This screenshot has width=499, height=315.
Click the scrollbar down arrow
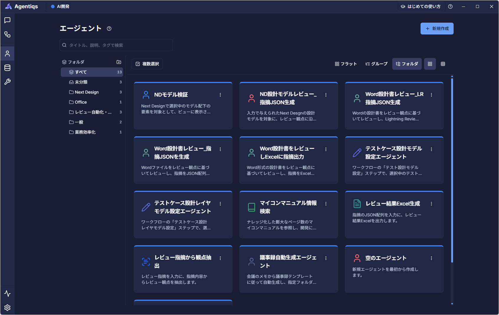click(x=452, y=304)
